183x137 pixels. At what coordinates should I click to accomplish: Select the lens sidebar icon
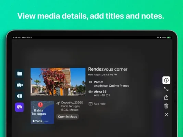(x=20, y=96)
